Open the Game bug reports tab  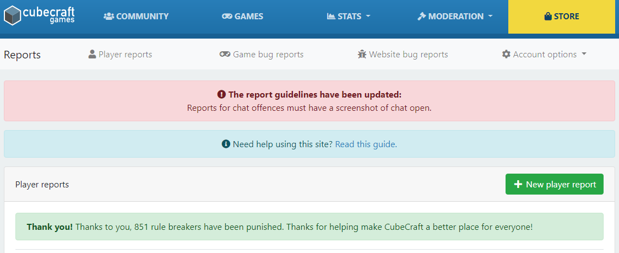click(262, 54)
